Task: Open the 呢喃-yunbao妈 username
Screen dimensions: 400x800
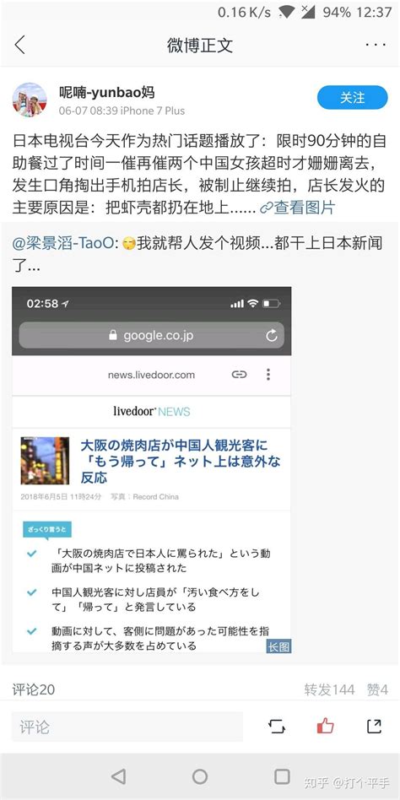Action: [106, 92]
